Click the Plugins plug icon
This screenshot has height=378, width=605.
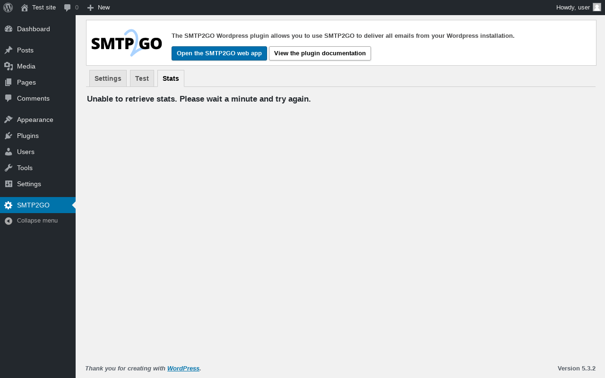[9, 136]
